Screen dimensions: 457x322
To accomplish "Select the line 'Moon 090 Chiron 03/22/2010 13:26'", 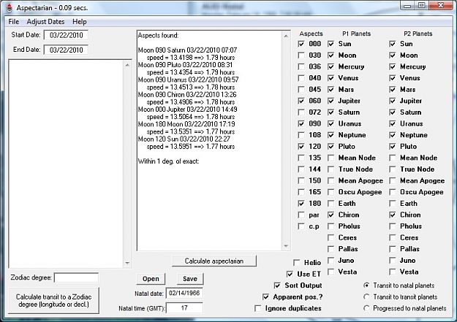I will click(x=187, y=95).
